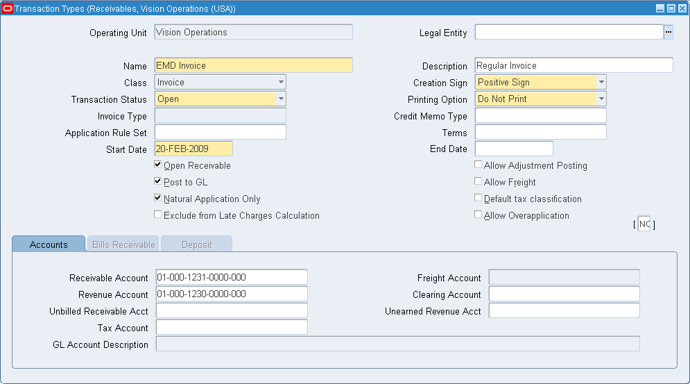Open the Class dropdown showing Invoice
This screenshot has width=690, height=384.
(x=281, y=82)
